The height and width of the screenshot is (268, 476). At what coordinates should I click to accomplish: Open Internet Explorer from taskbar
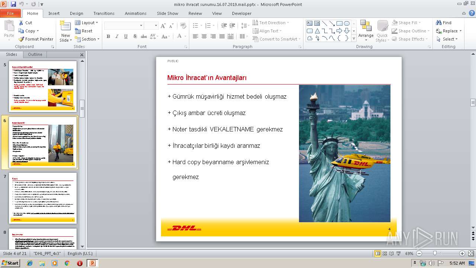(30, 263)
